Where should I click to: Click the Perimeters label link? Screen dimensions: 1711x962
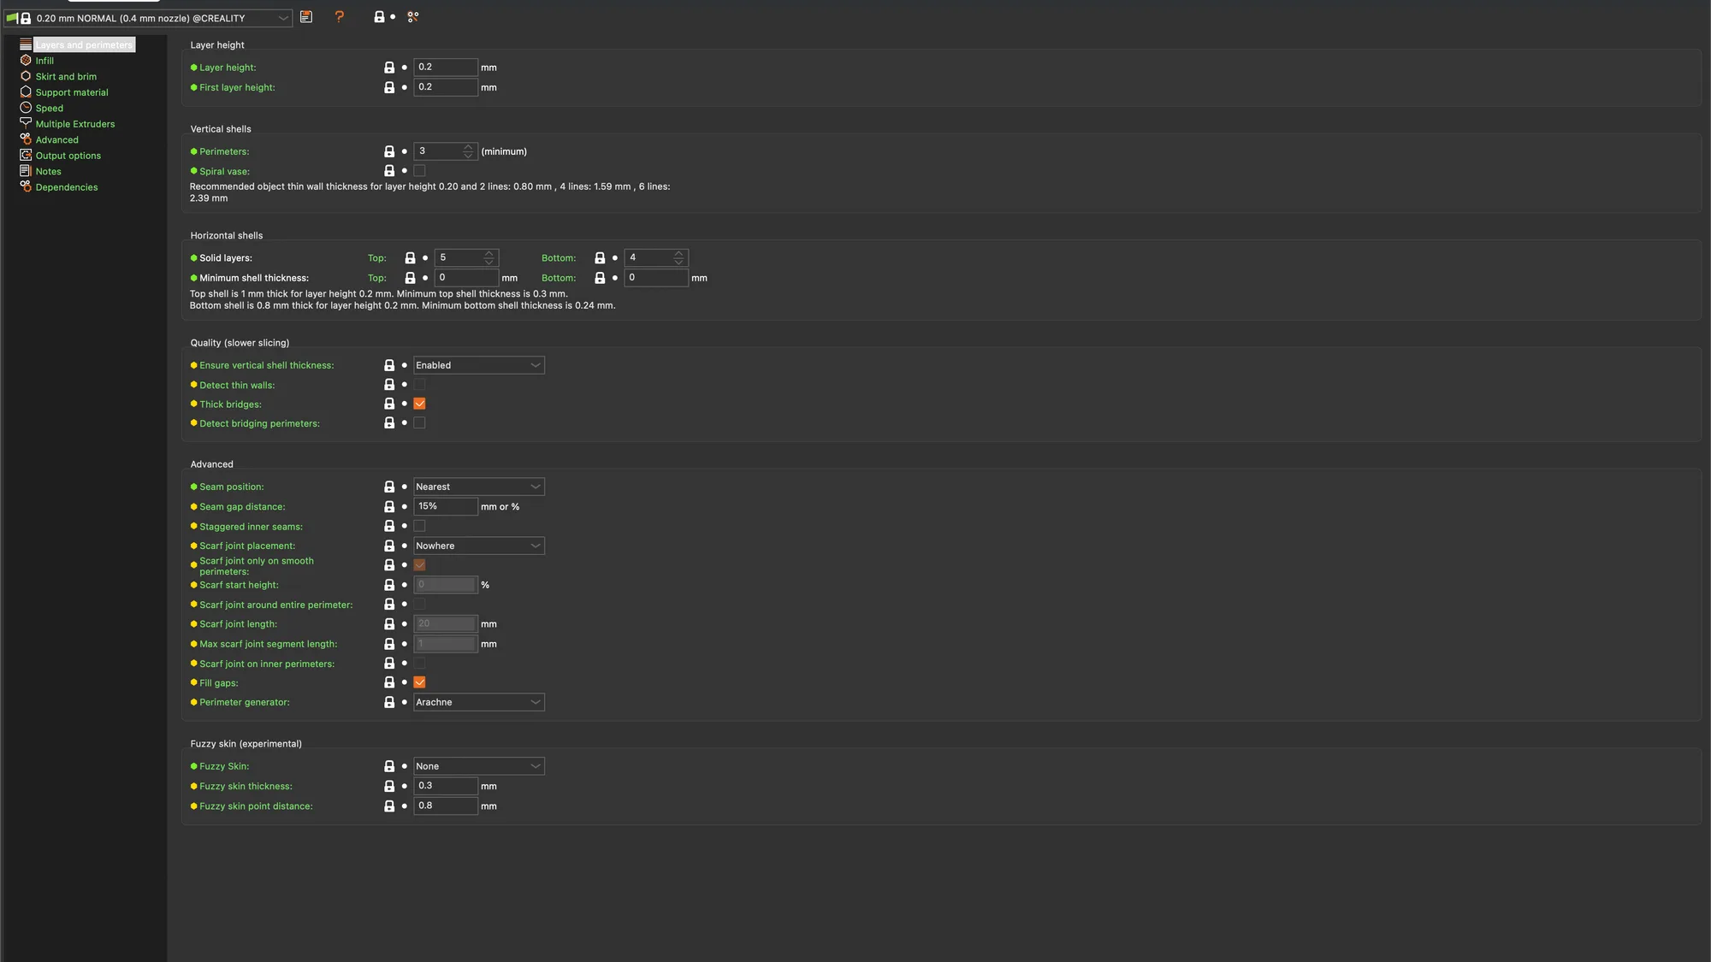pyautogui.click(x=224, y=151)
